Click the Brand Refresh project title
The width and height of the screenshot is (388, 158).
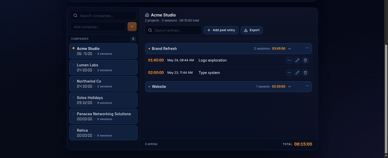(x=164, y=49)
